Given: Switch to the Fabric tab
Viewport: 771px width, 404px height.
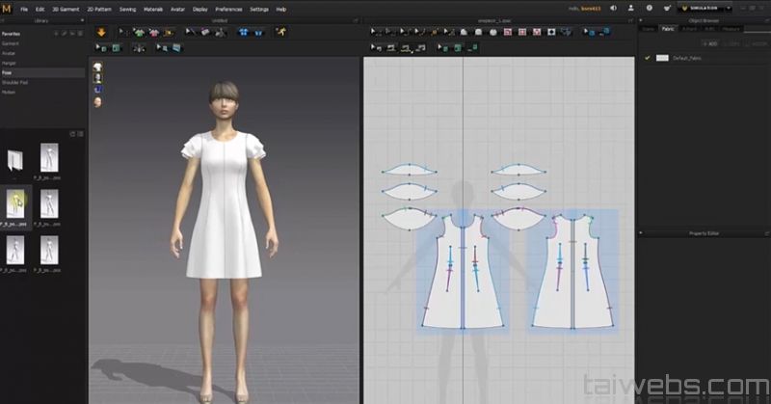Looking at the screenshot, I should click(x=666, y=29).
